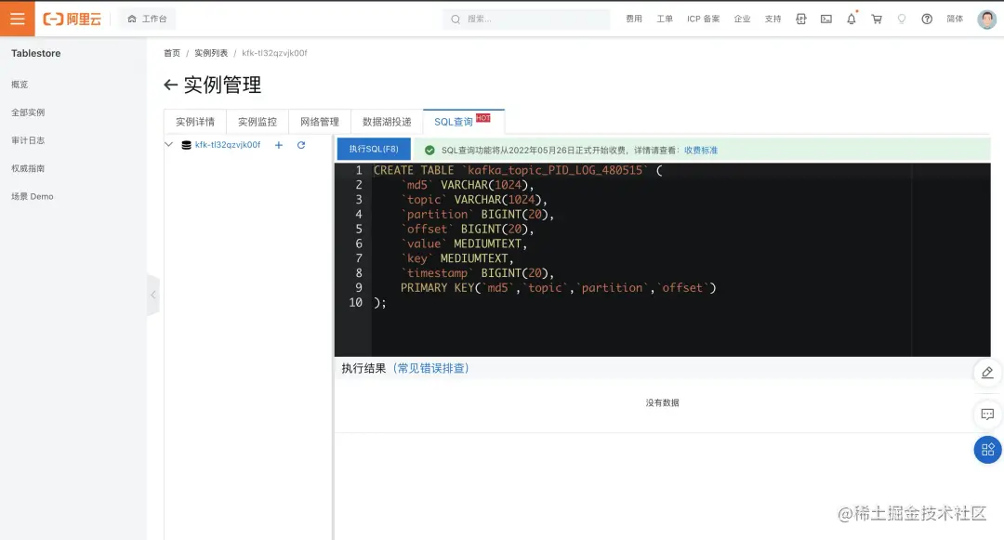Switch to the 数据湖投递 tab

[x=387, y=122]
